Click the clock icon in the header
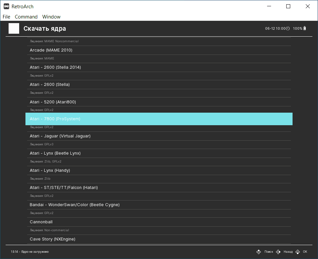This screenshot has width=318, height=259. click(x=288, y=28)
